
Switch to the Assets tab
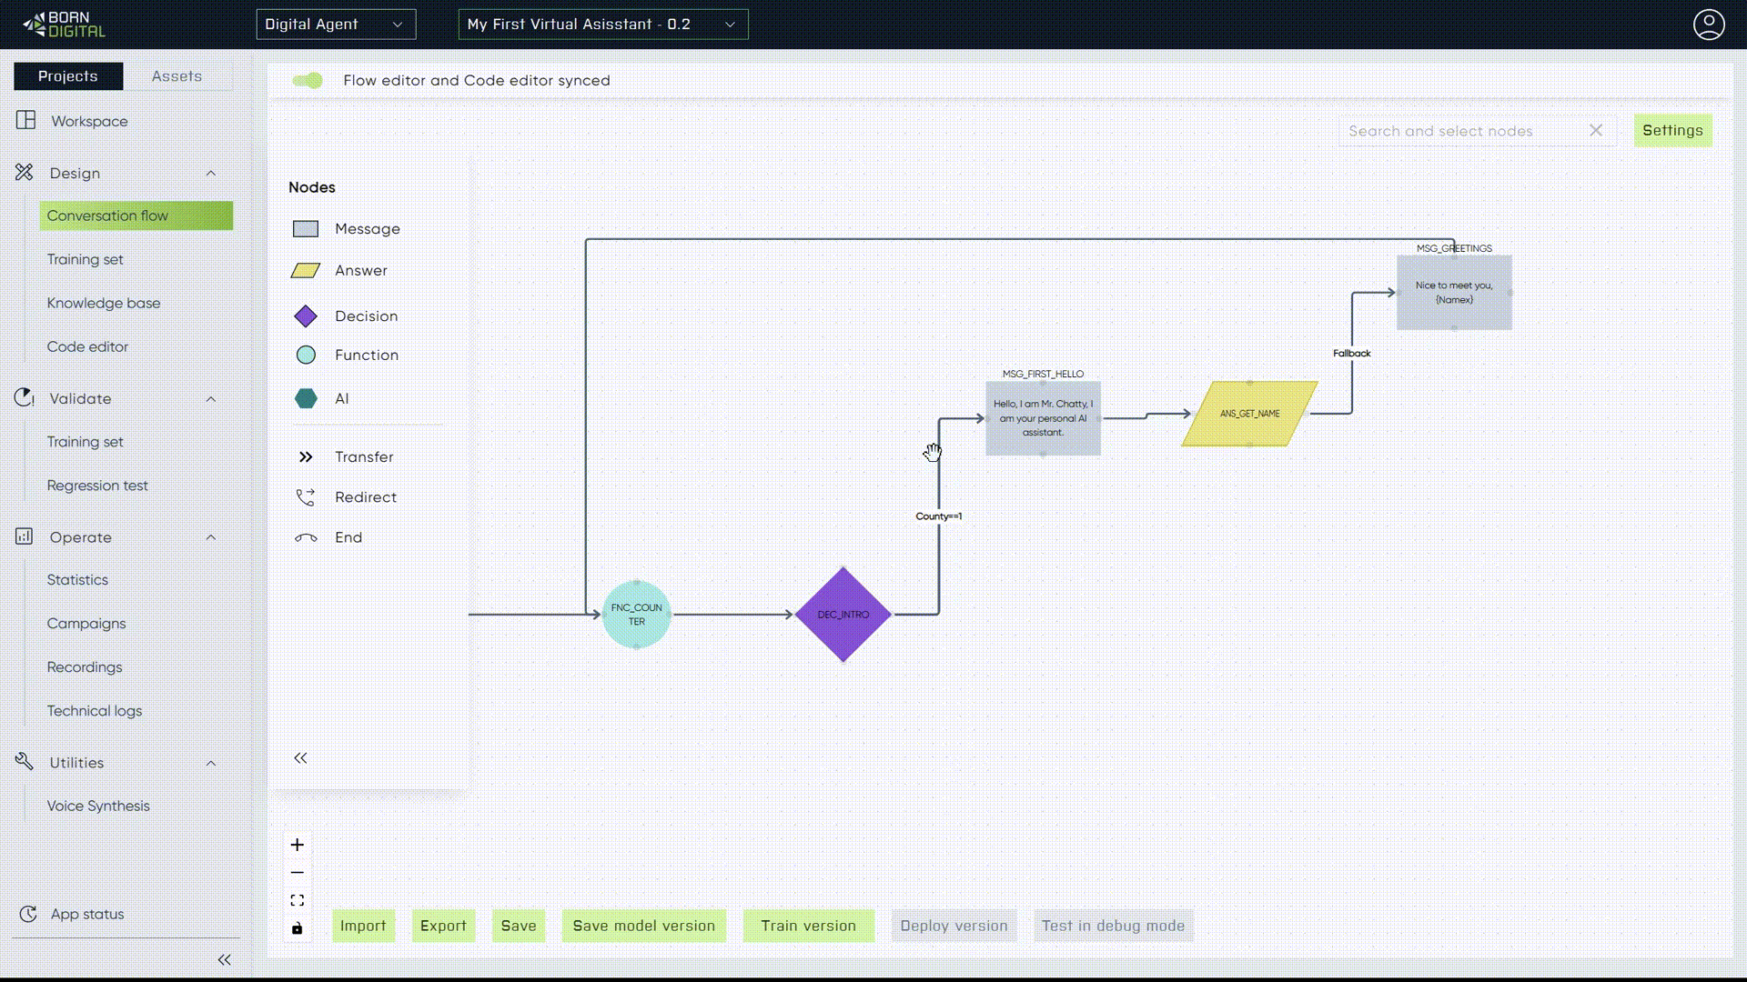pos(177,76)
